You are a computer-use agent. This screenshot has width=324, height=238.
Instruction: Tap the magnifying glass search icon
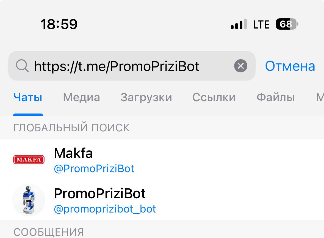(23, 66)
